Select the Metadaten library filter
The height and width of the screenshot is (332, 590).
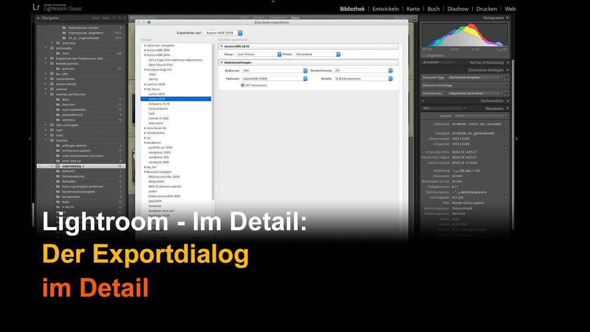tap(277, 18)
